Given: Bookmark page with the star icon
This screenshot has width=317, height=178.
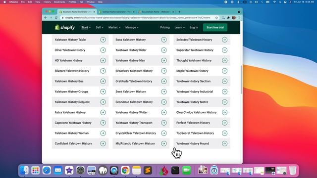Looking at the screenshot, I should point(216,18).
